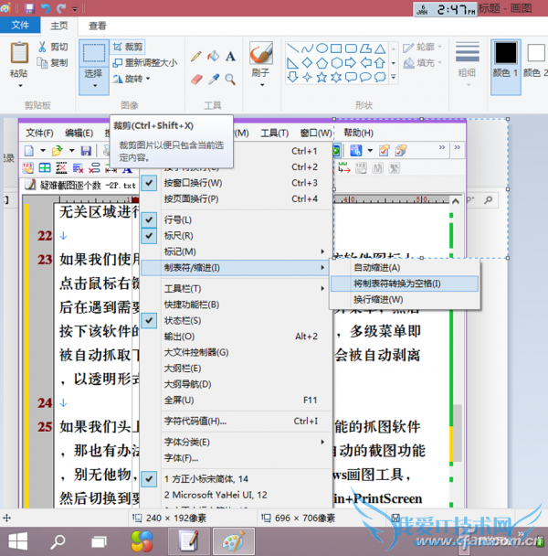548x556 pixels.
Task: Activate the Color picker eyedropper
Action: 214,79
